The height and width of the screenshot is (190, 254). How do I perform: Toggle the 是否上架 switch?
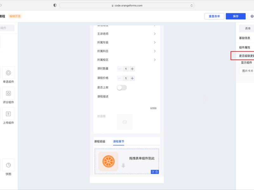click(122, 88)
